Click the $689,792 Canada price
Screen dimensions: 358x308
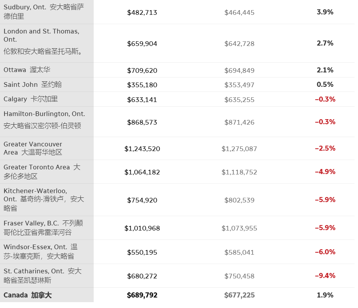click(x=142, y=295)
